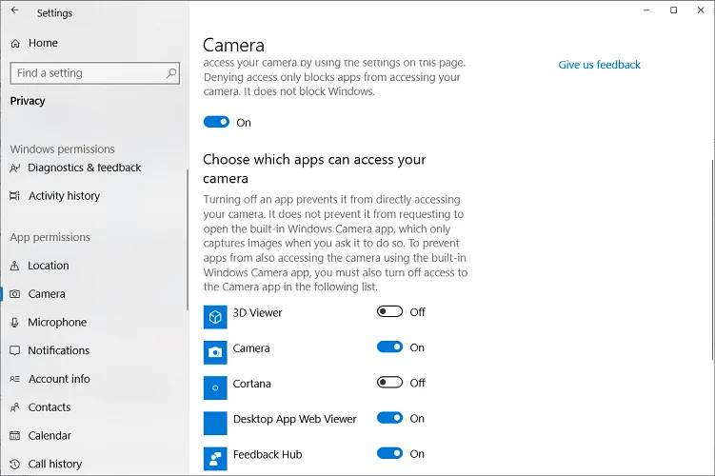Viewport: 715px width, 476px height.
Task: Click the Find a setting search box
Action: (95, 73)
